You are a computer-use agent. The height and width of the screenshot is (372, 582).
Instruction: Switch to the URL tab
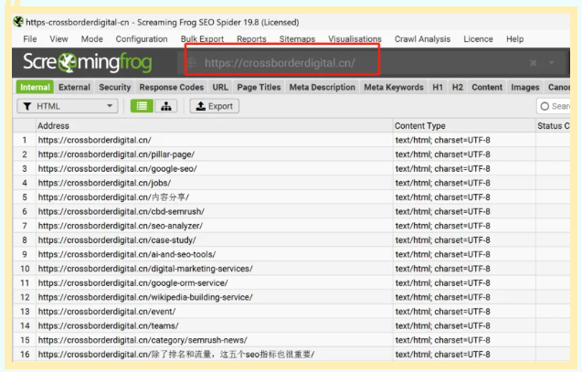(x=220, y=87)
